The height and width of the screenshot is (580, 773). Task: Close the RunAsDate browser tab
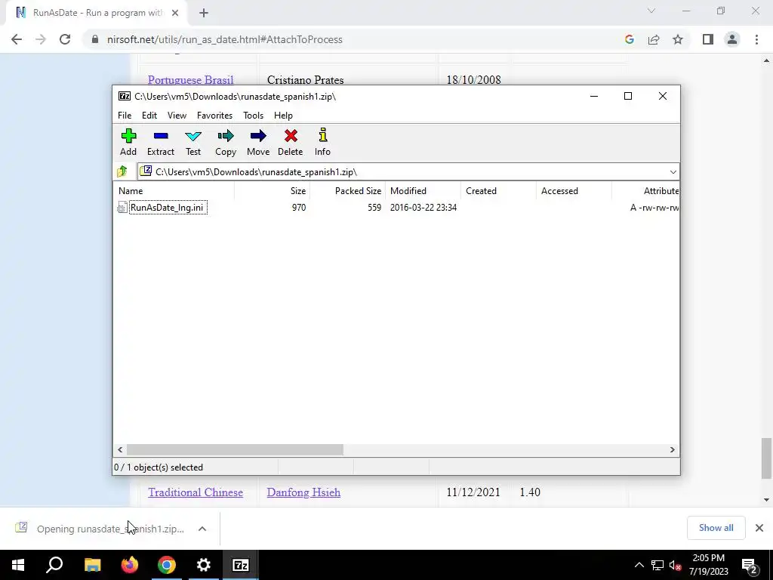[x=175, y=13]
